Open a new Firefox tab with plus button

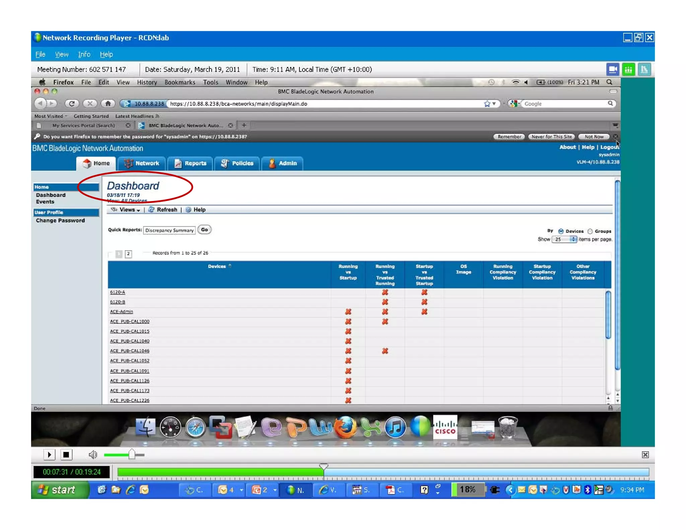244,125
